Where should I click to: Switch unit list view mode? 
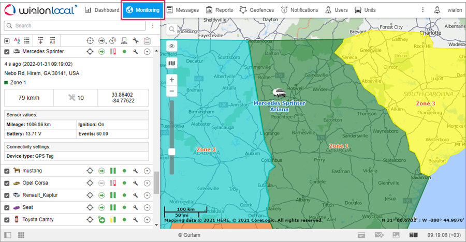pos(27,41)
